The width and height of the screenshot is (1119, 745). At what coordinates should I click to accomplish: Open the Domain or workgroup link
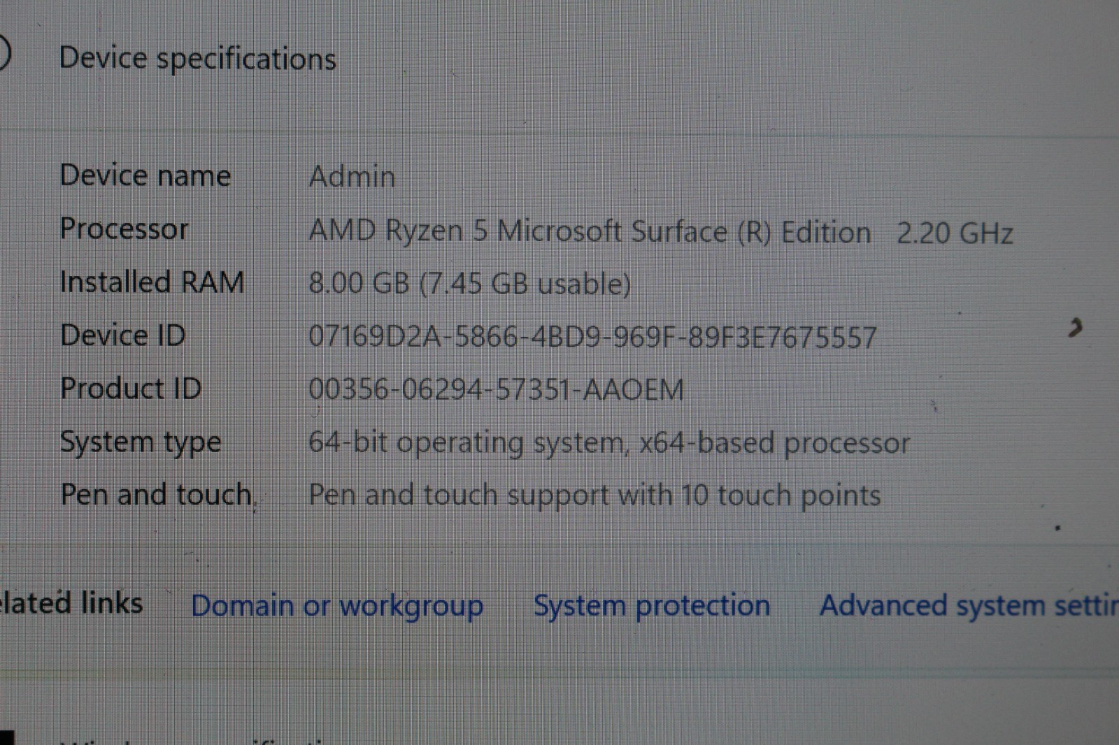pyautogui.click(x=337, y=606)
